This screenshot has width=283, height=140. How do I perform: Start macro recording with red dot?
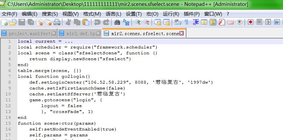pos(250,22)
